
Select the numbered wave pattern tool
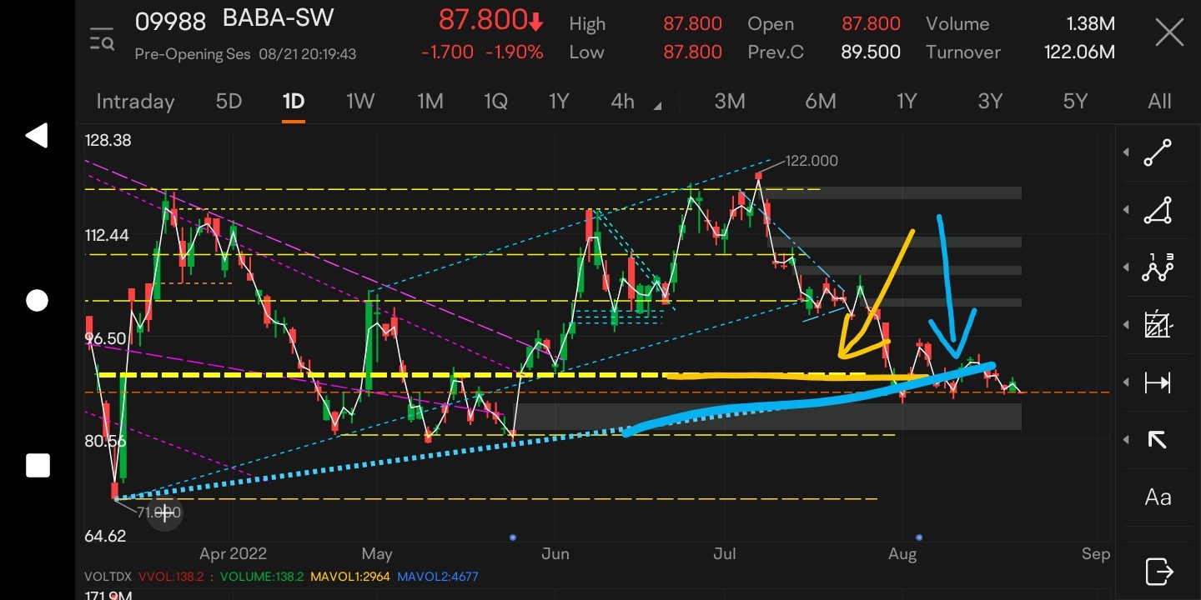1158,267
